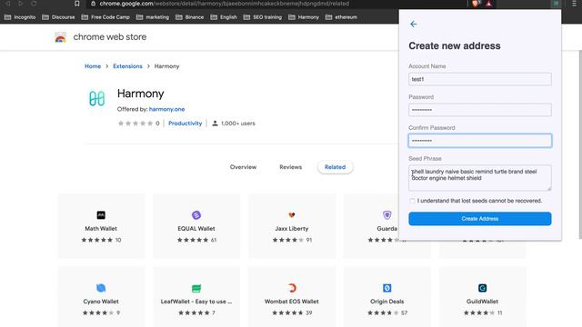Open the ethereum bookmarks folder
Screen dimensions: 582x327
[x=342, y=17]
